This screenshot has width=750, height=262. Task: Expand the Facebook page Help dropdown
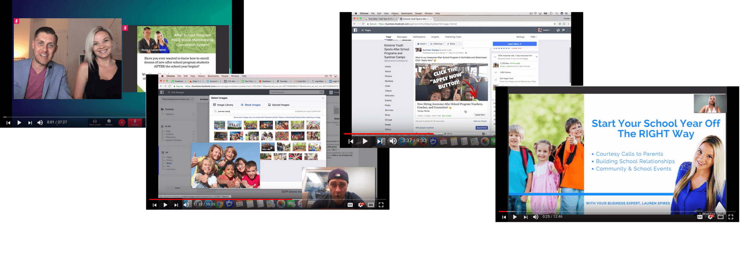pyautogui.click(x=533, y=37)
